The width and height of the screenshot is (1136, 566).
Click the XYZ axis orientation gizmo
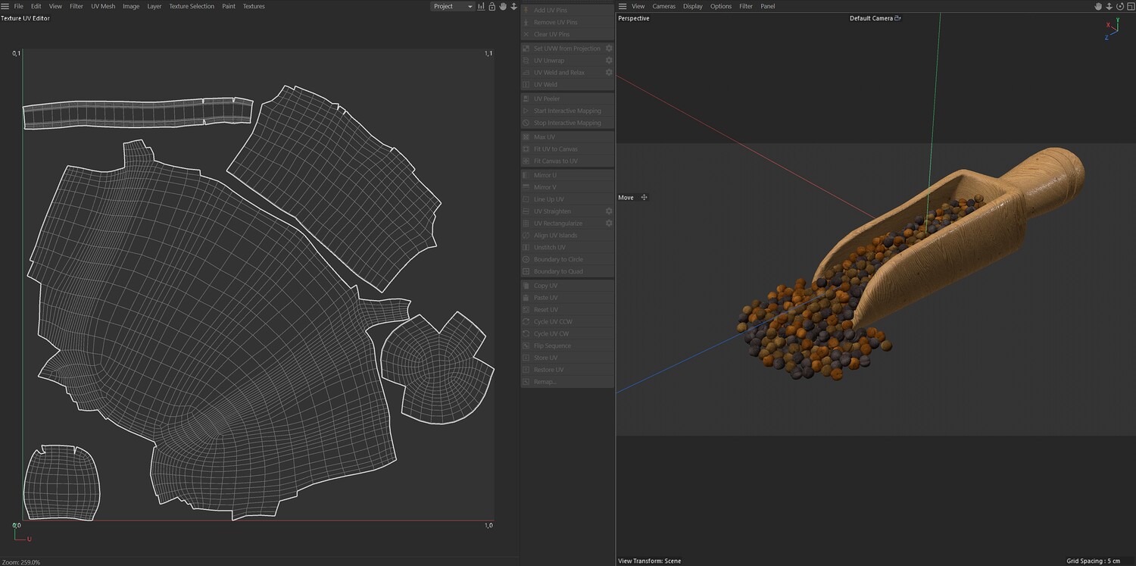[x=1112, y=29]
